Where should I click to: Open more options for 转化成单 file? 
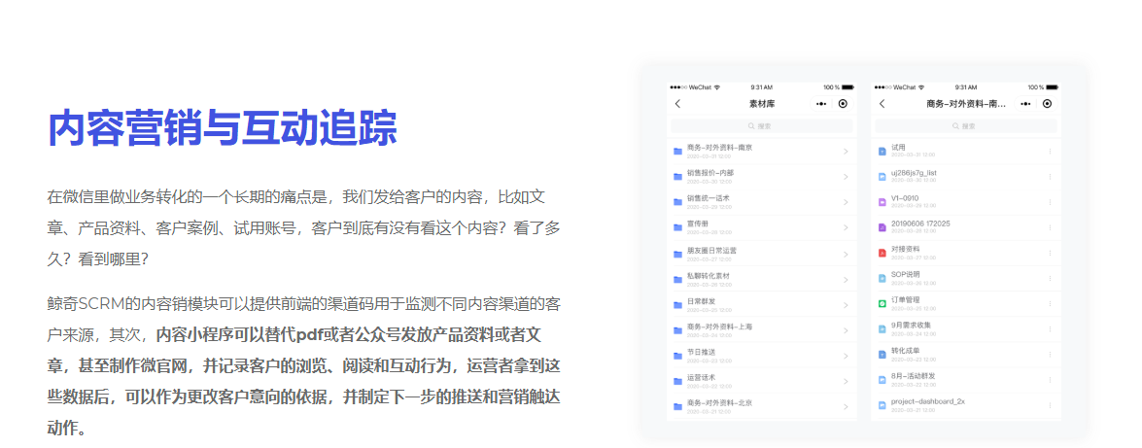pos(1050,355)
